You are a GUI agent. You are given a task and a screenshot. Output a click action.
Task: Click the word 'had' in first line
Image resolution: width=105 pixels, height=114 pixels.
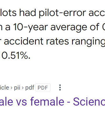[28, 13]
